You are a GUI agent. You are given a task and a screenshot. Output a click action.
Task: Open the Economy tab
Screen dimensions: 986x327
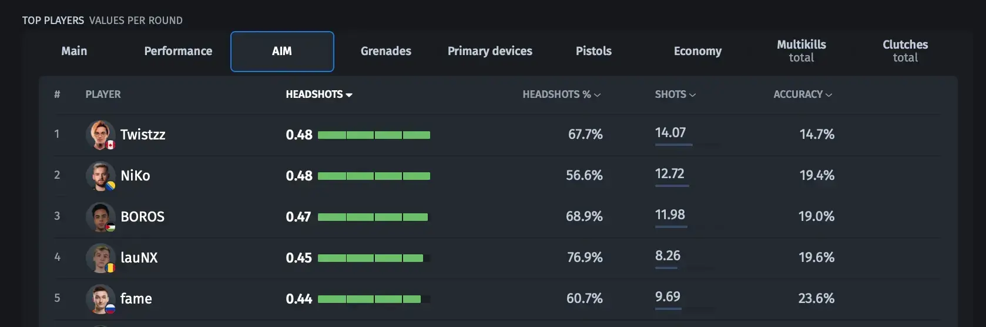[x=697, y=52]
